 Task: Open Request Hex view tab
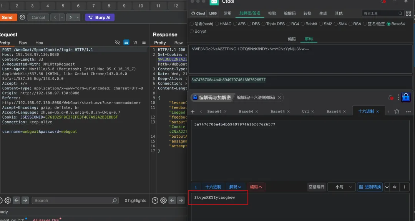[x=39, y=43]
